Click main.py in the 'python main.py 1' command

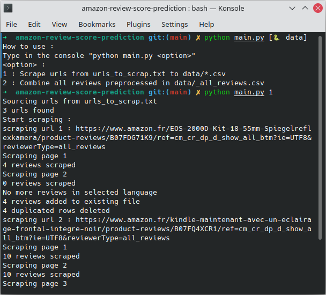pyautogui.click(x=249, y=92)
